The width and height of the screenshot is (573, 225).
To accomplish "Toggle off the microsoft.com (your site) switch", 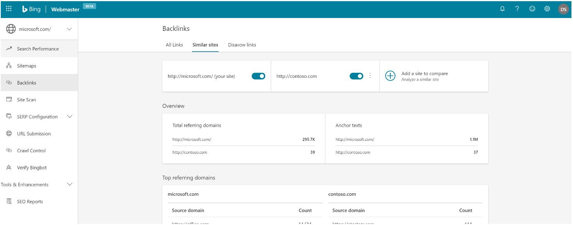I will click(x=259, y=76).
